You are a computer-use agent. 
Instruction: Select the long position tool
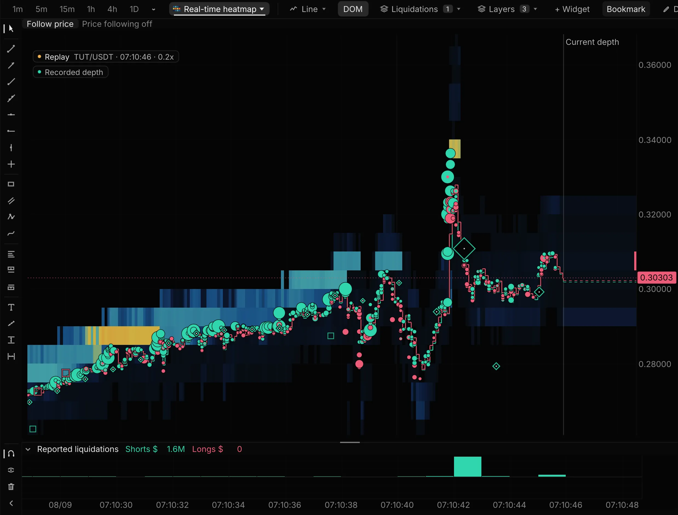click(11, 270)
